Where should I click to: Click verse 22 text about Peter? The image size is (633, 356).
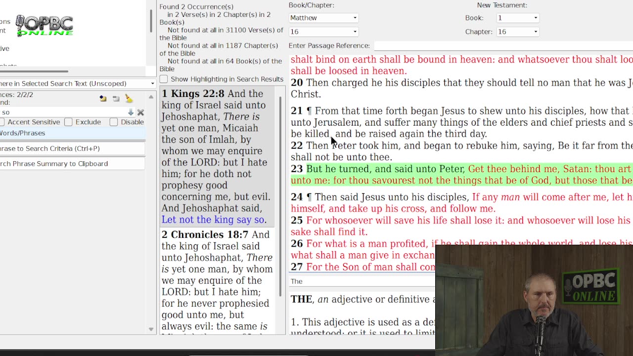pos(461,151)
